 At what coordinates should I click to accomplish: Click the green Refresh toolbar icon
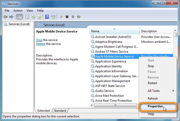tap(34, 17)
